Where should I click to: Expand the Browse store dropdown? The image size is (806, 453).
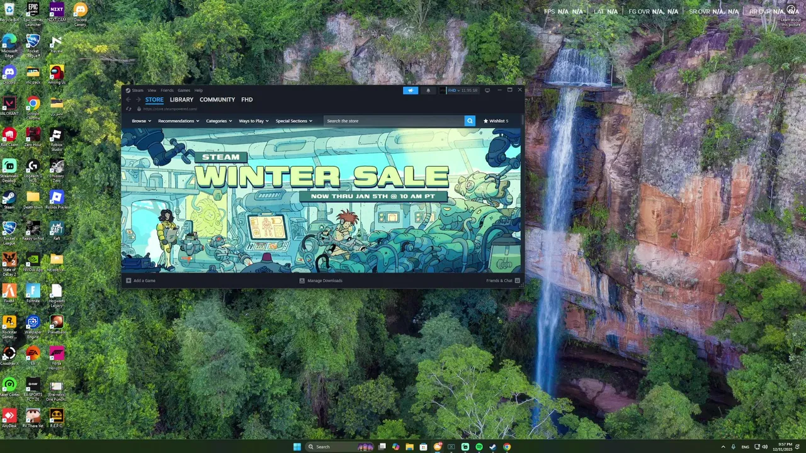click(141, 121)
